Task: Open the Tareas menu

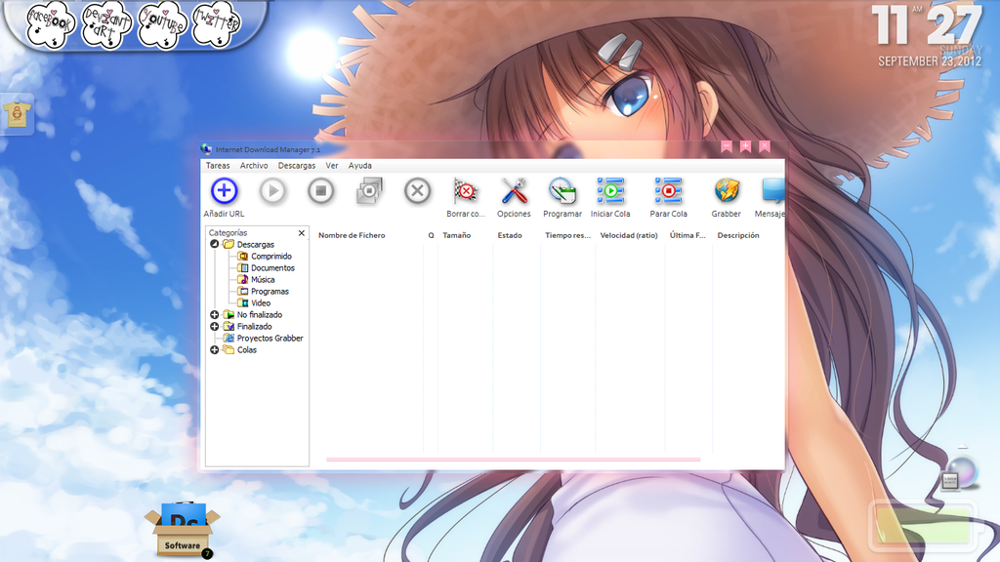Action: coord(218,166)
